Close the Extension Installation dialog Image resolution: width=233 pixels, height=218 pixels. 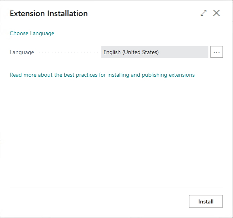pyautogui.click(x=216, y=13)
